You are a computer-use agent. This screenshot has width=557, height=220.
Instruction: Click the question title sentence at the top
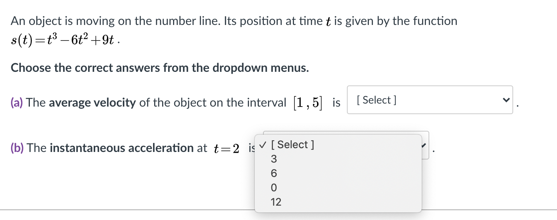(234, 21)
